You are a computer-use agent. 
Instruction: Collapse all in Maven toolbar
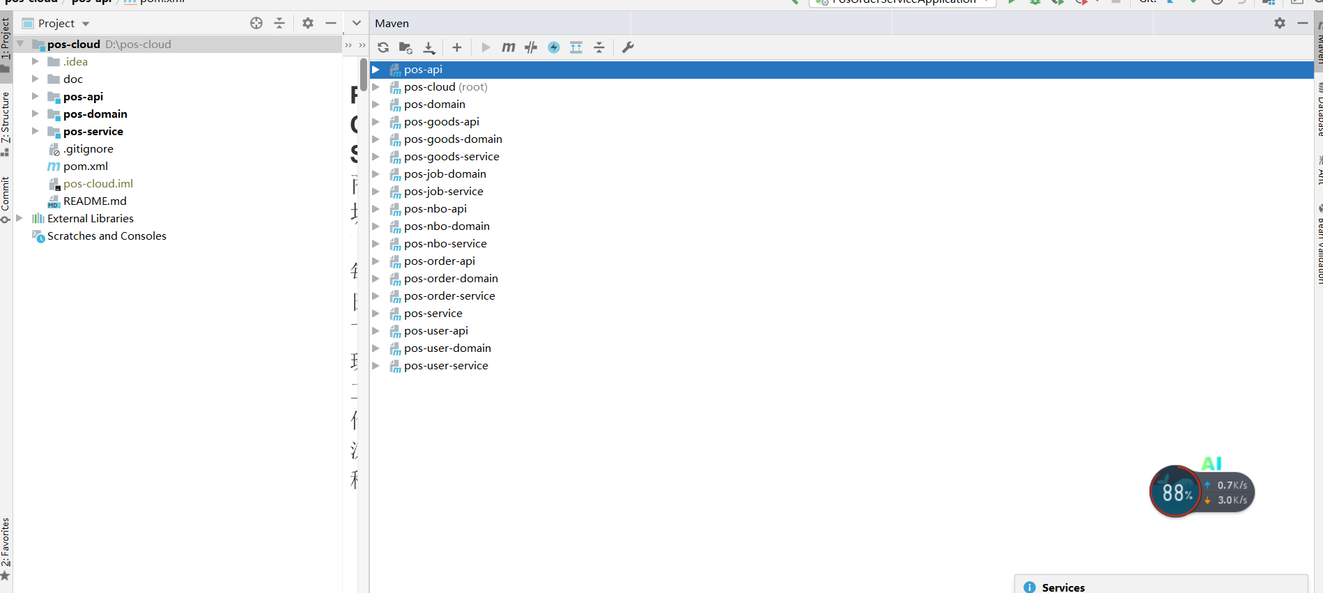point(599,47)
